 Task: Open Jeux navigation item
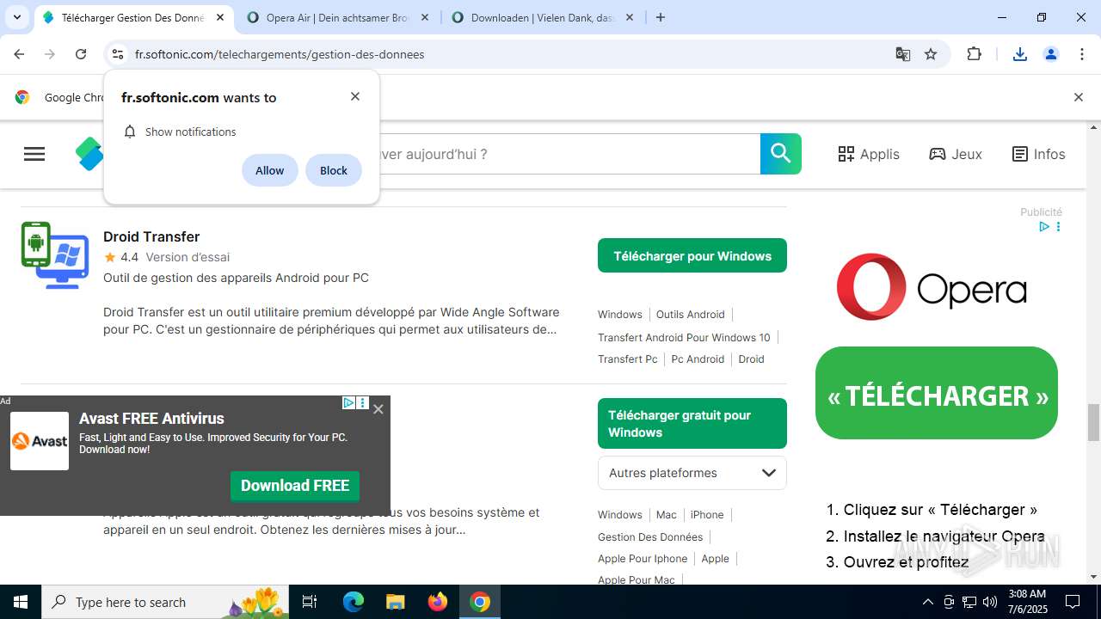tap(956, 154)
